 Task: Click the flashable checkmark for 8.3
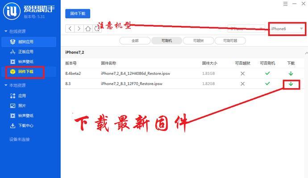coord(267,84)
